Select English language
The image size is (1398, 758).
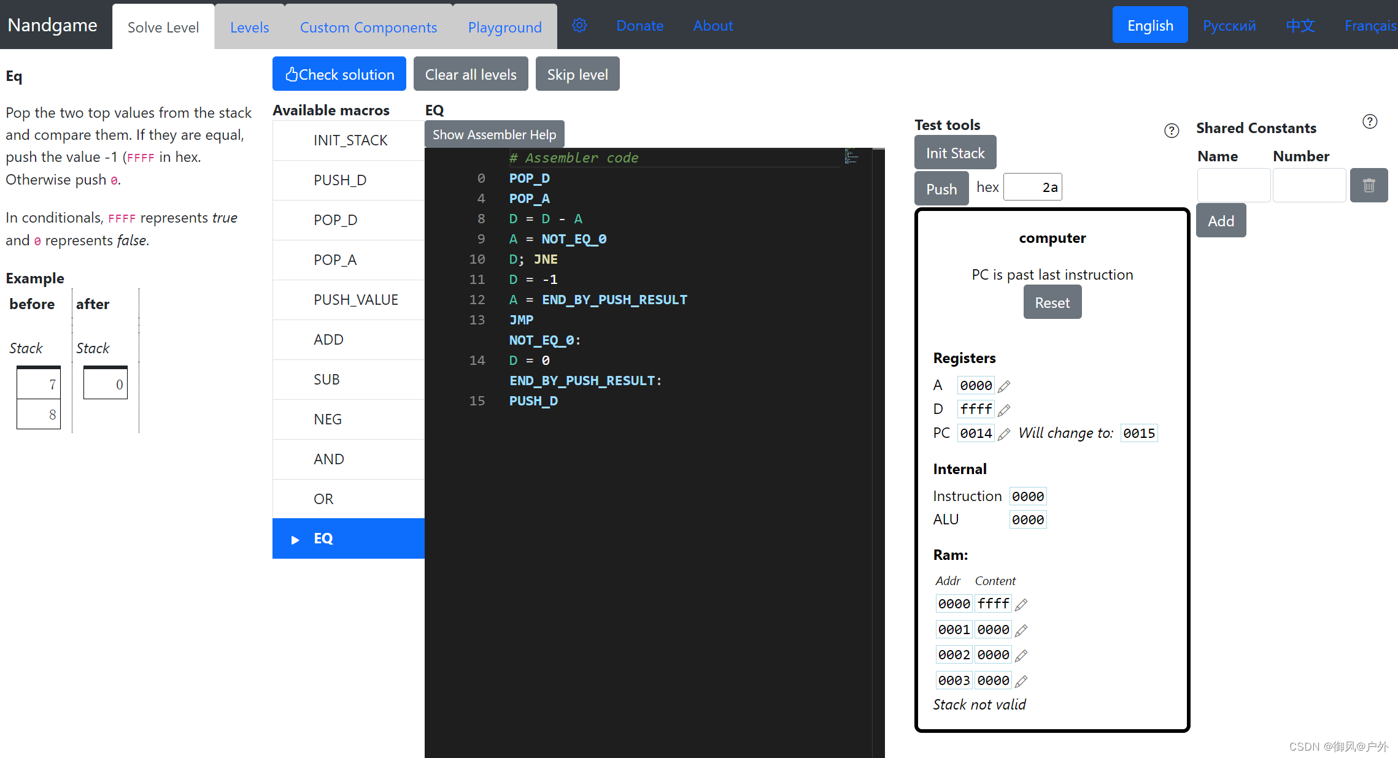tap(1150, 25)
